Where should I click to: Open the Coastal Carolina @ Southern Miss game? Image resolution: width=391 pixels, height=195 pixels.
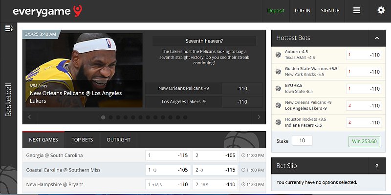click(64, 170)
